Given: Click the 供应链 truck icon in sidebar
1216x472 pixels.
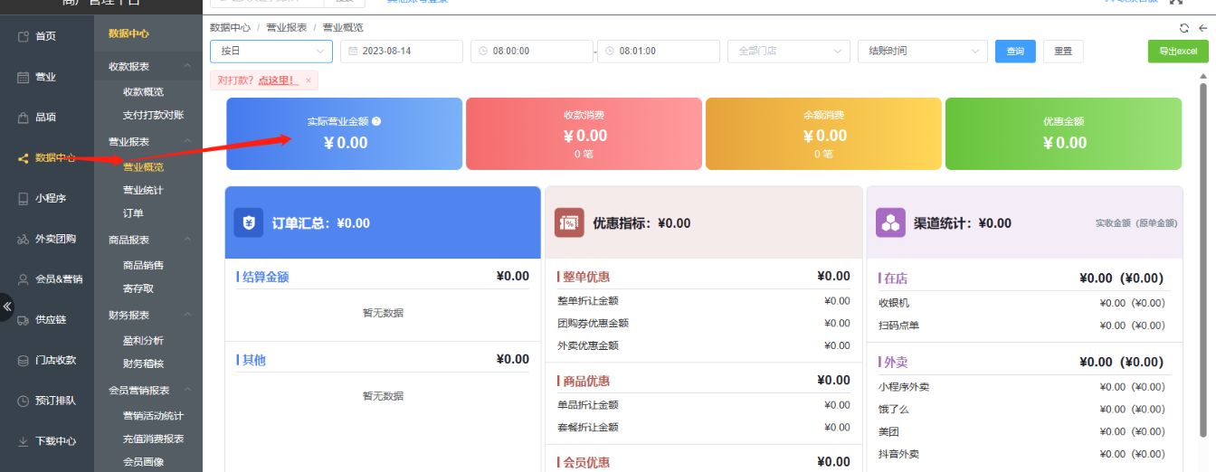Looking at the screenshot, I should pyautogui.click(x=24, y=320).
